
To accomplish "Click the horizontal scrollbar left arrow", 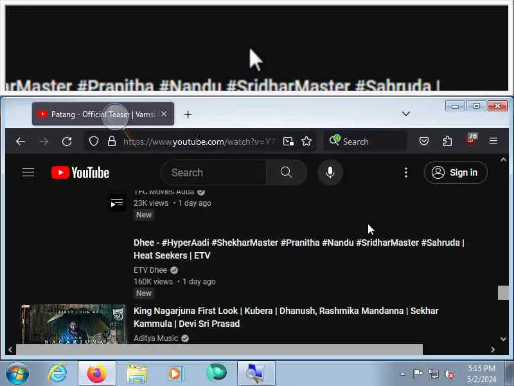I will (x=10, y=350).
